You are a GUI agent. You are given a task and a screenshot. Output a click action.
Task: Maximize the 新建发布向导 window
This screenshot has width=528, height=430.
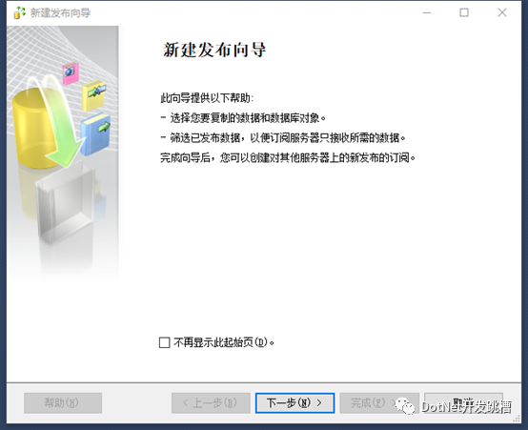tap(464, 12)
